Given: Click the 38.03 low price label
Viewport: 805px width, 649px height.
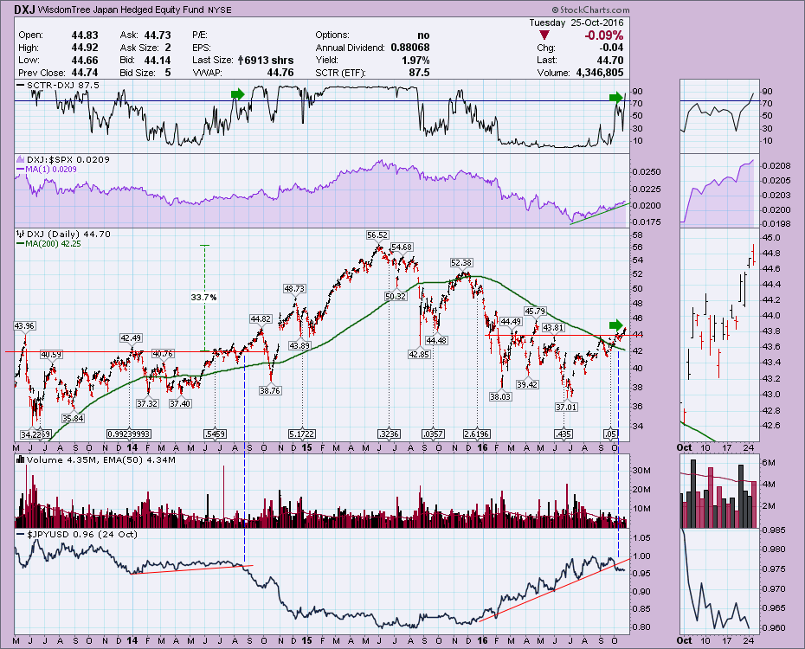Looking at the screenshot, I should point(500,396).
